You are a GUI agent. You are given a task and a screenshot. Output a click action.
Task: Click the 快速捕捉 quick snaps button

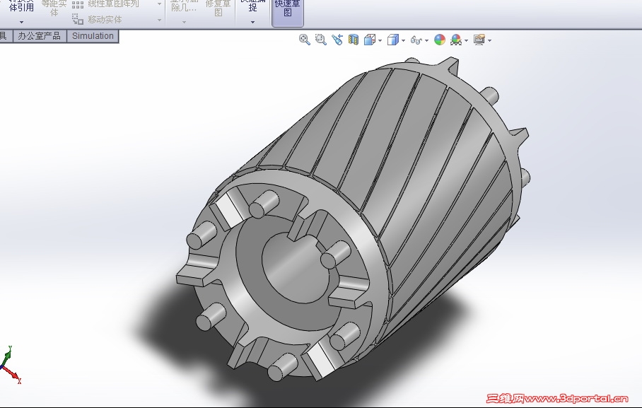pos(252,6)
